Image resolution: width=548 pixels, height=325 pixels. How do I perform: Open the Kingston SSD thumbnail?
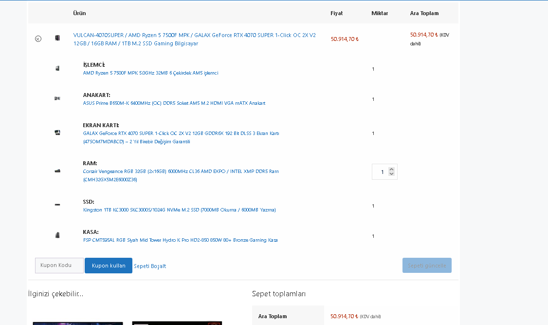57,205
